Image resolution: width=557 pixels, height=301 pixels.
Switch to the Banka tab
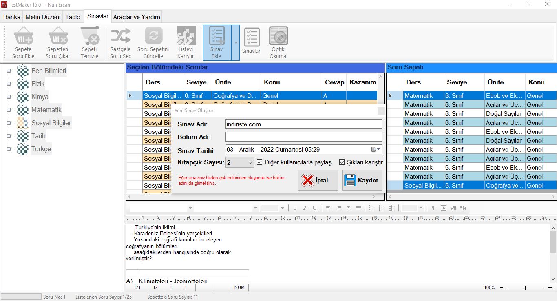tap(12, 17)
